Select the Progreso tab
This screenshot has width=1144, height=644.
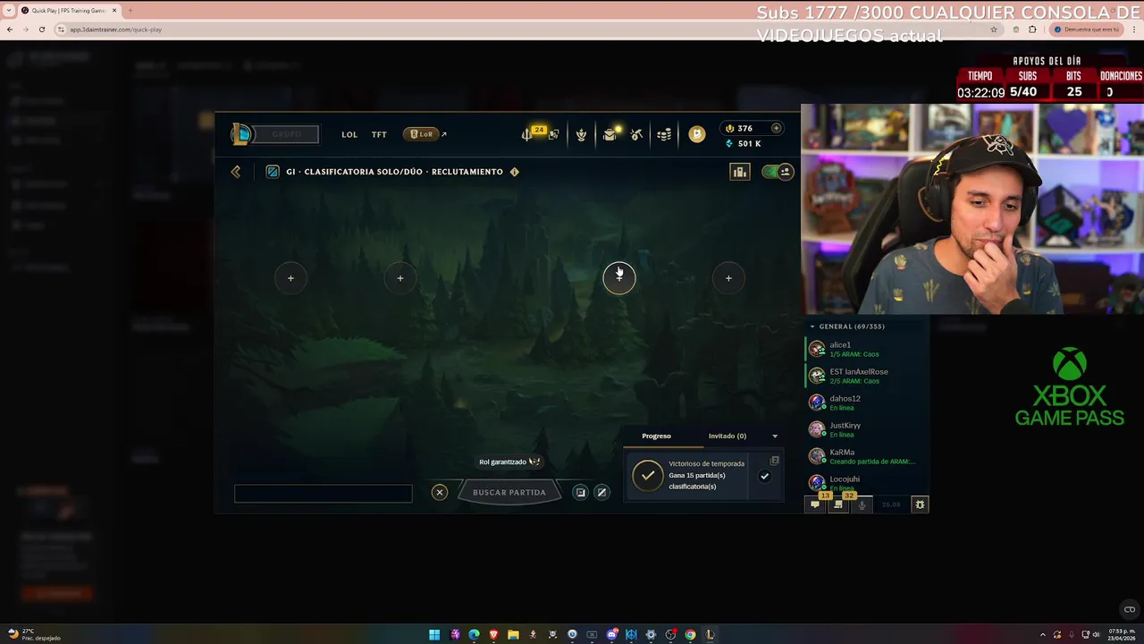pos(656,436)
